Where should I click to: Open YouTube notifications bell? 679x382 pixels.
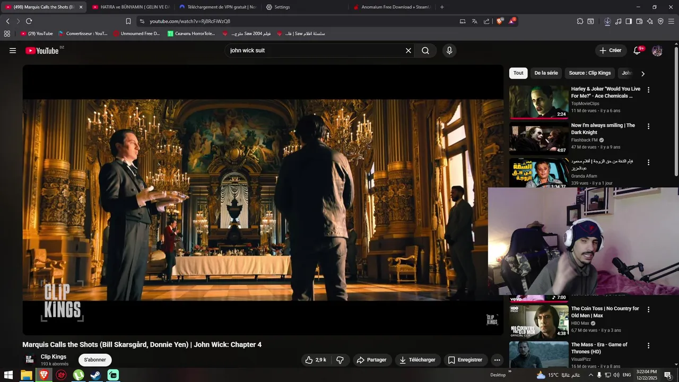pos(638,50)
